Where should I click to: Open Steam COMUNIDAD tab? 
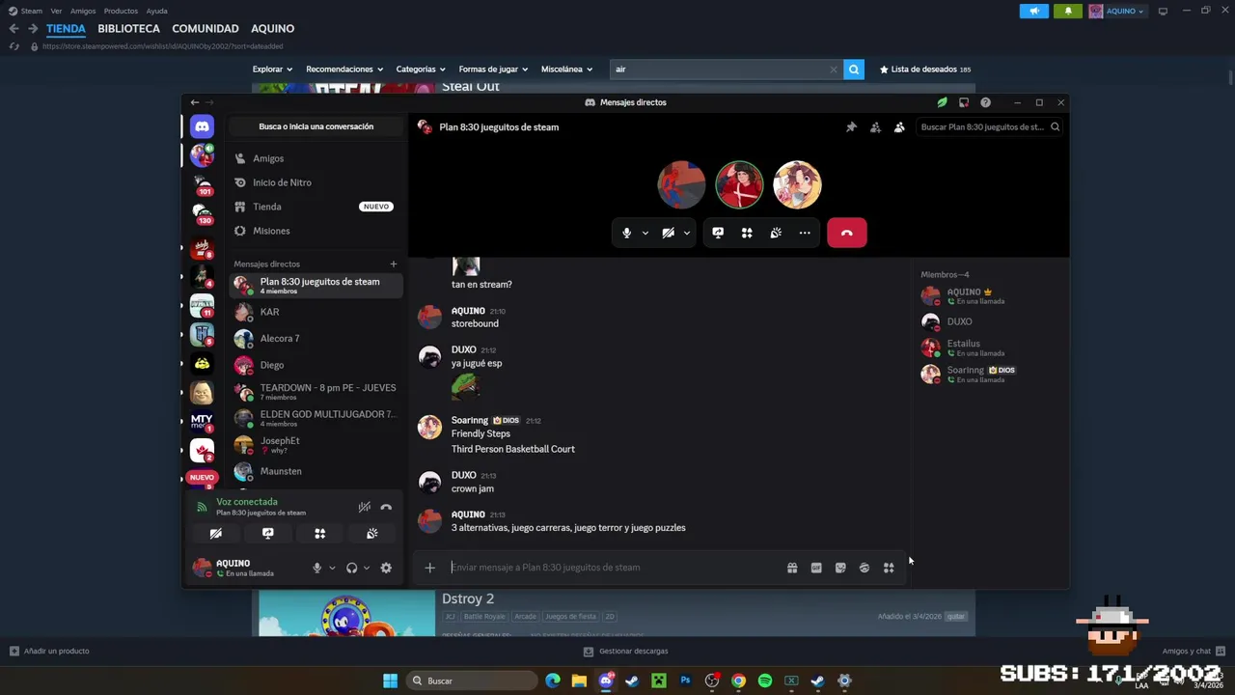(206, 28)
